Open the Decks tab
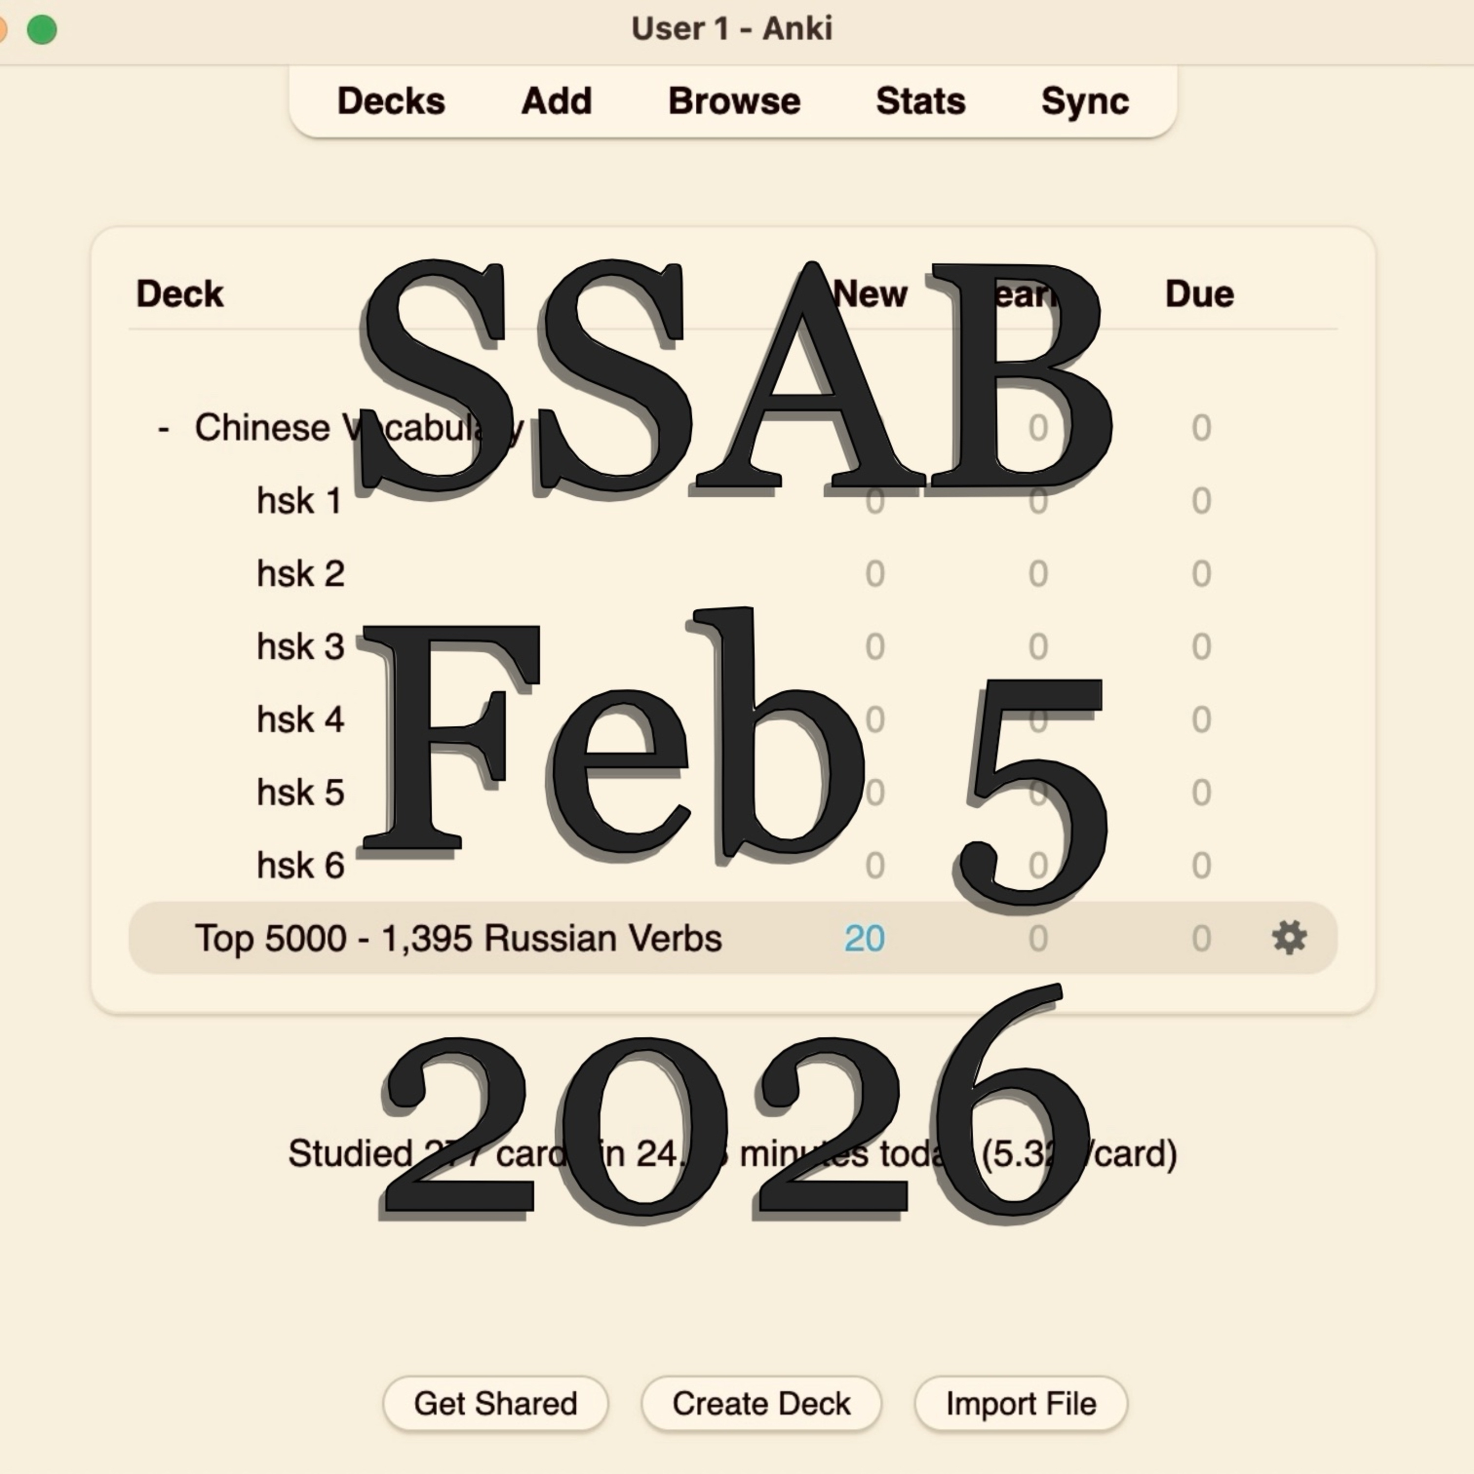Image resolution: width=1474 pixels, height=1474 pixels. [391, 101]
